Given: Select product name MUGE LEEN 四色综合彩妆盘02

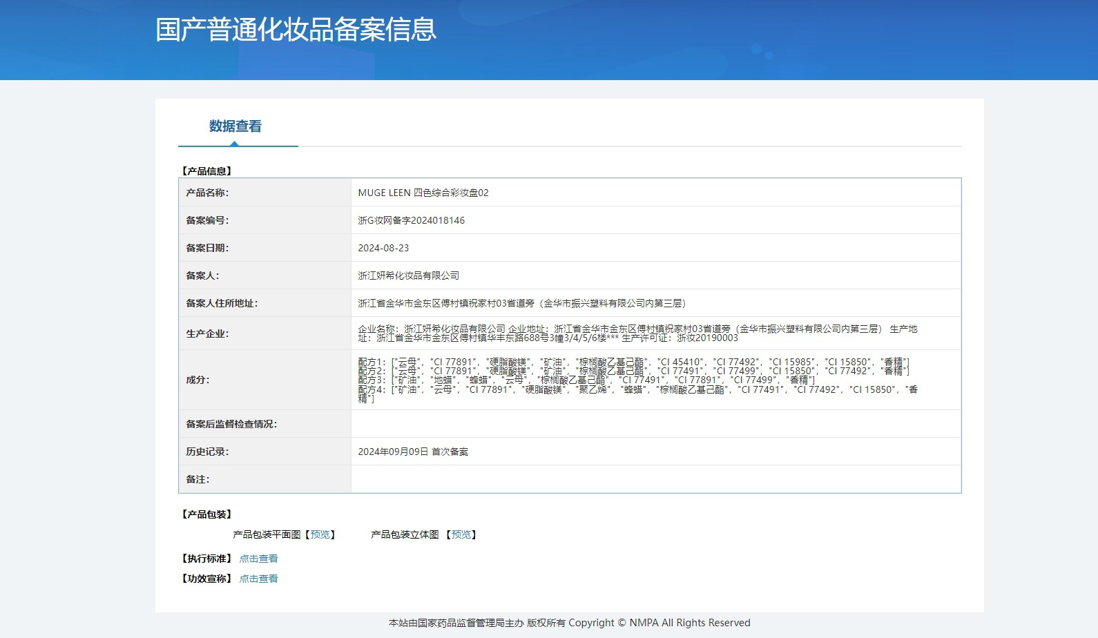Looking at the screenshot, I should click(423, 193).
